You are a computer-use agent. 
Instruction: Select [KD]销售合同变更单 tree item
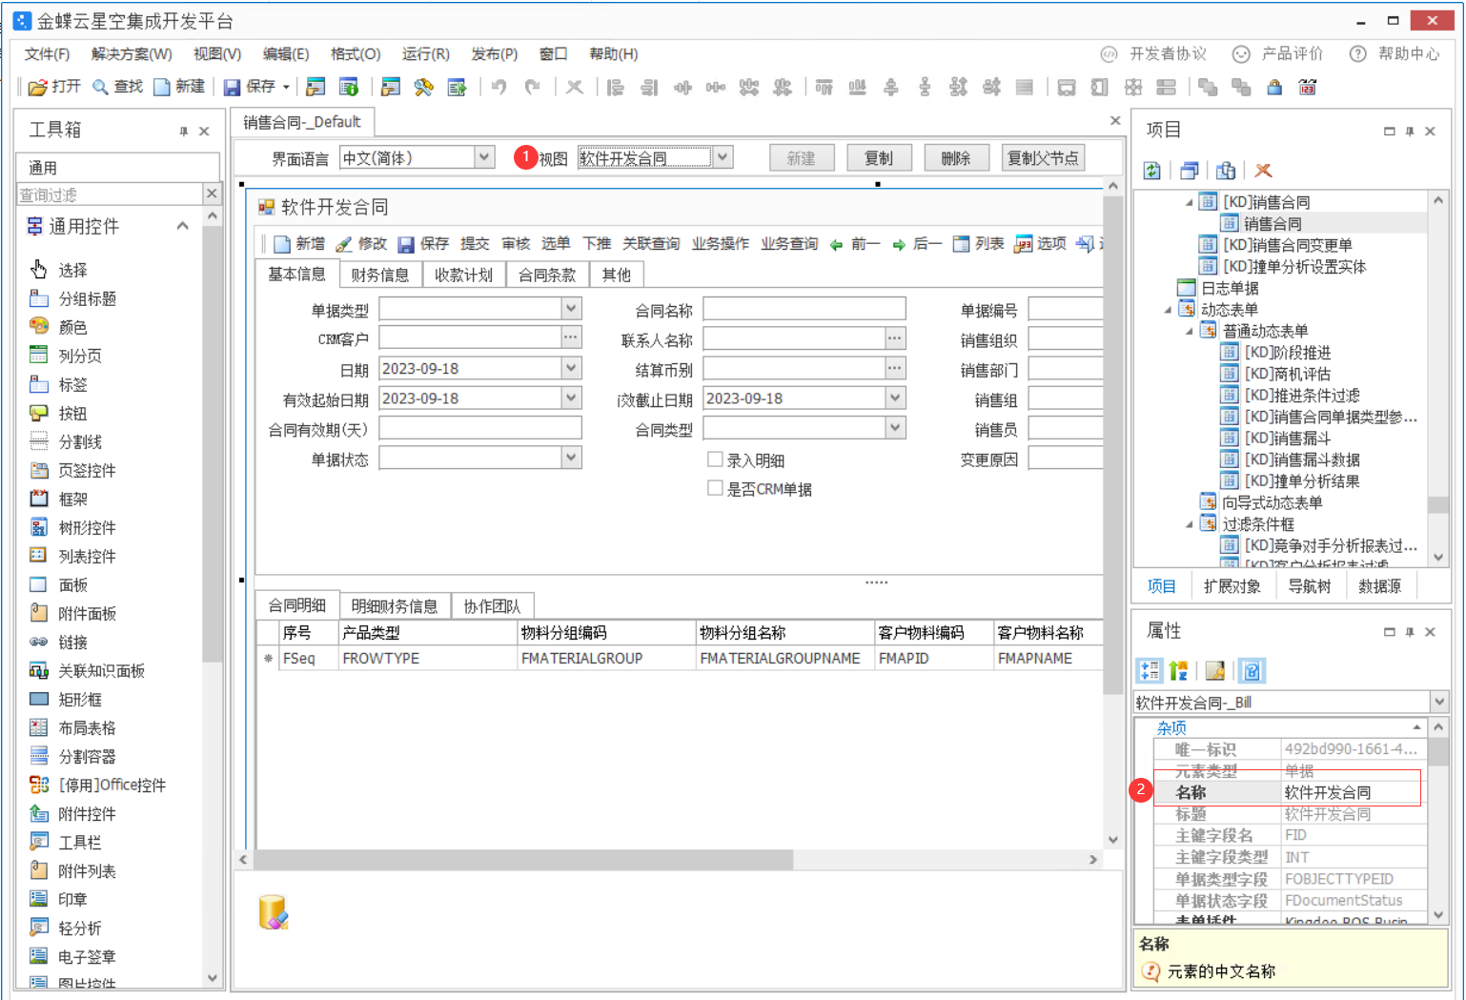1287,245
